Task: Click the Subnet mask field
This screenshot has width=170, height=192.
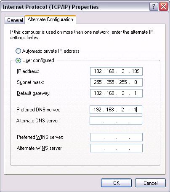Action: 116,82
